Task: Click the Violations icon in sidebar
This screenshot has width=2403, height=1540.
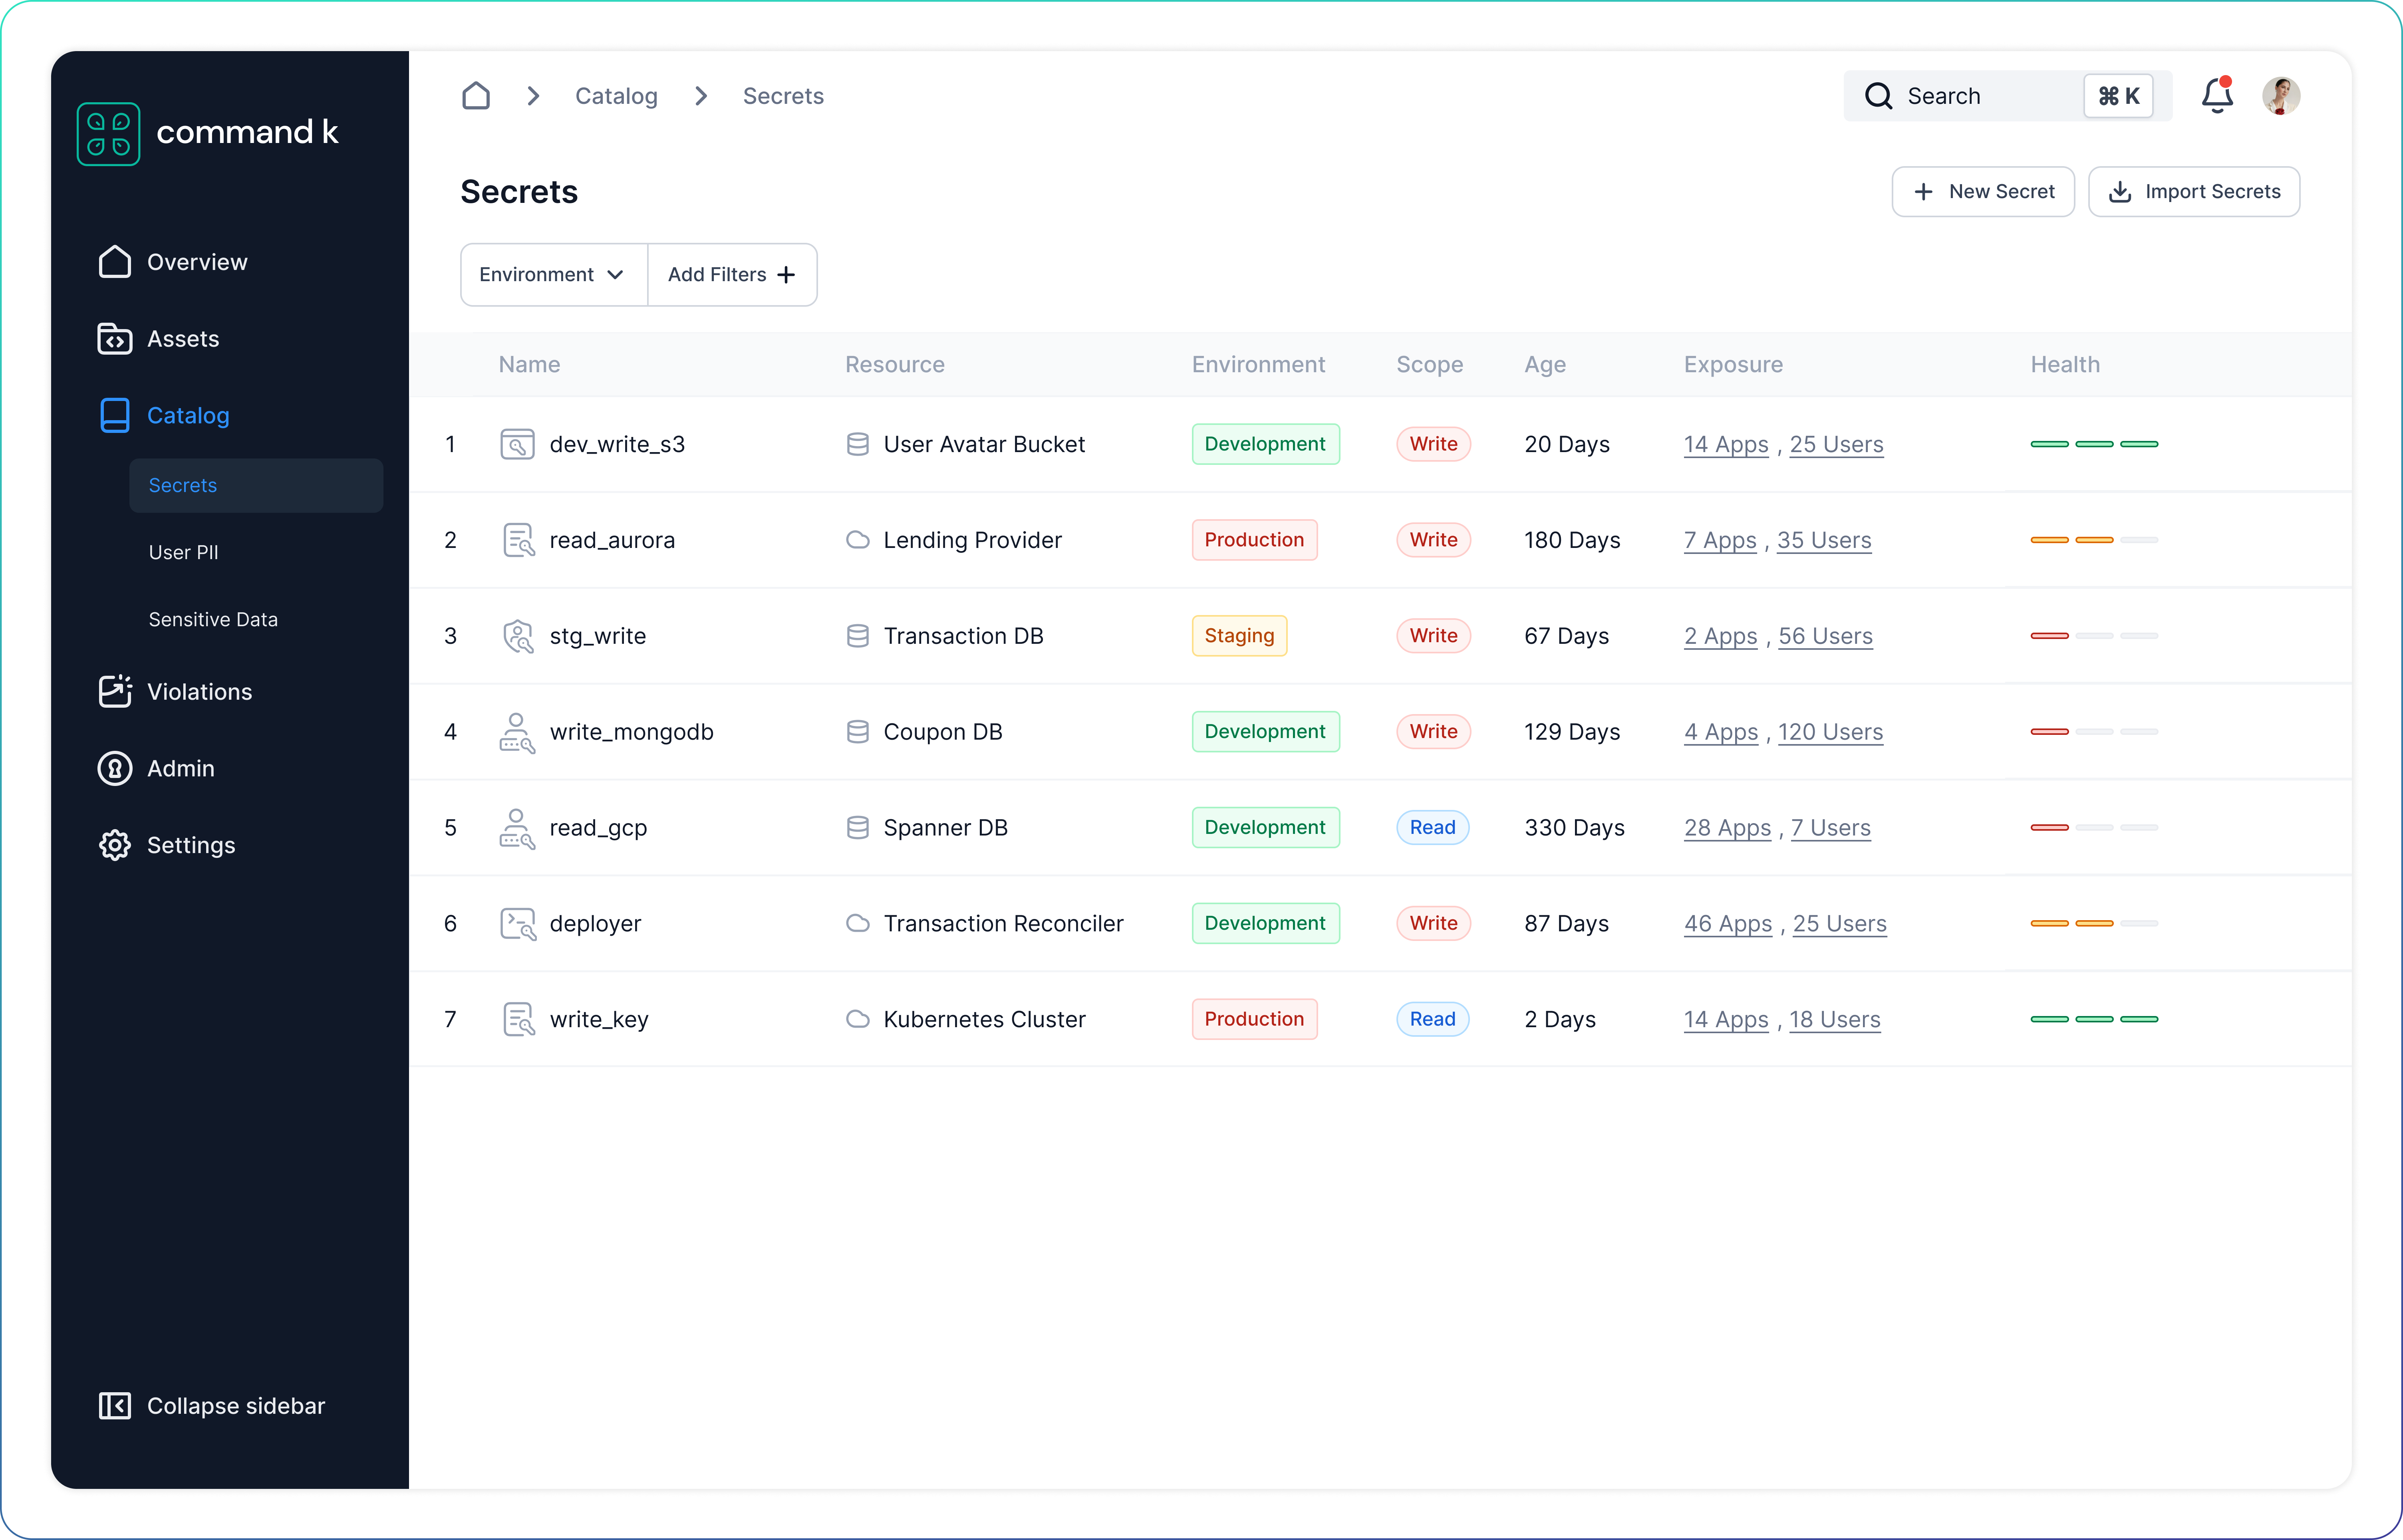Action: pos(115,691)
